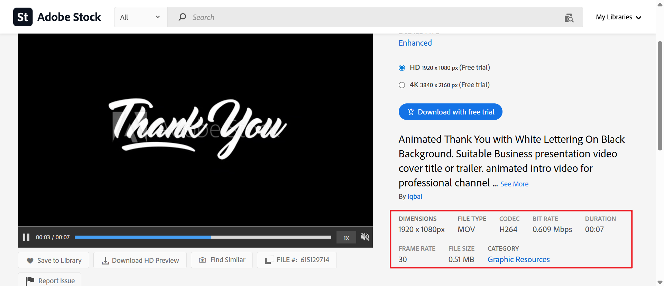Copy the FILE # 615129714
Screen dimensions: 664x286
[x=297, y=260]
